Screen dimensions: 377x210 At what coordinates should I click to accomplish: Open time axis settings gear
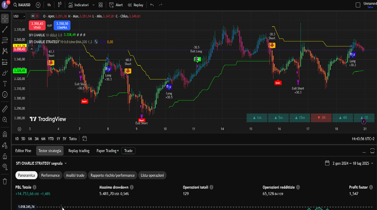click(x=19, y=129)
